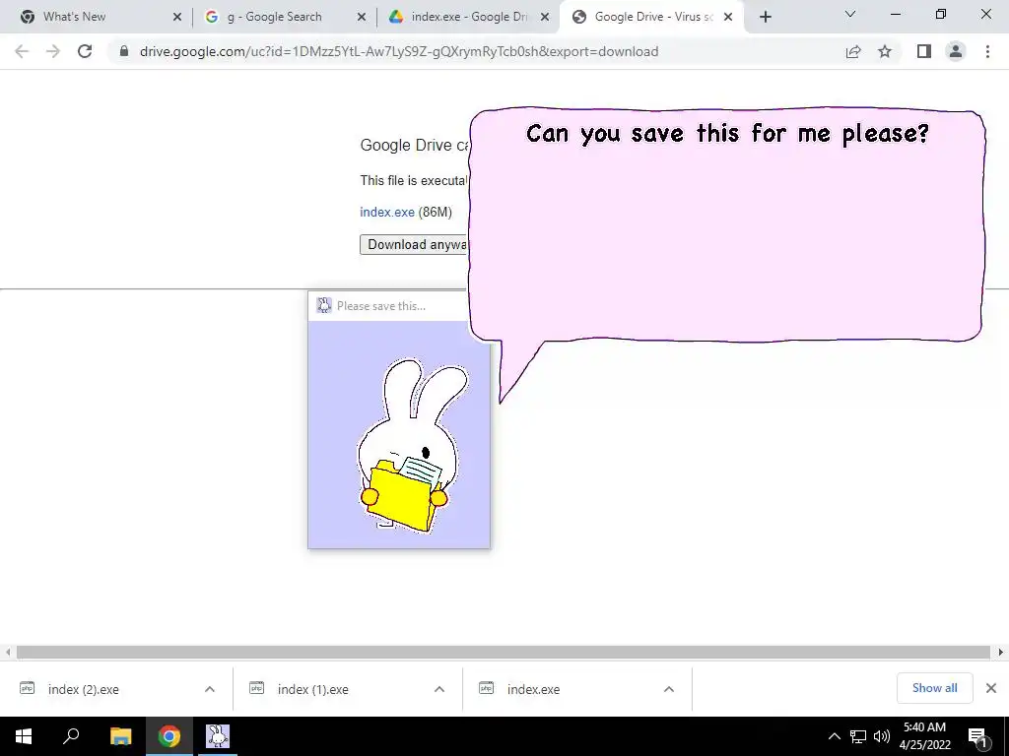Switch to the What's New tab
Viewport: 1009px width, 756px height.
[97, 17]
